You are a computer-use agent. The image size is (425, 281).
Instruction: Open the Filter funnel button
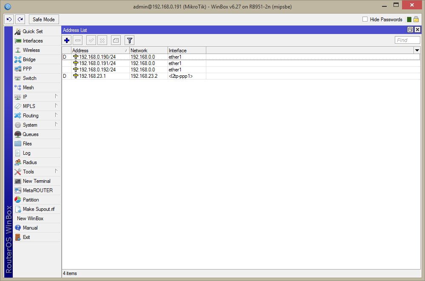130,40
